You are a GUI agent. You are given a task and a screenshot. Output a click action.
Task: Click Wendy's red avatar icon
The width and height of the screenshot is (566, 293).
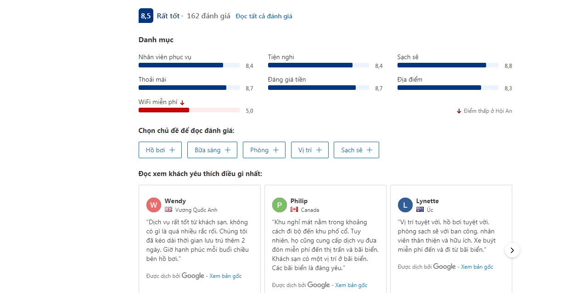tap(154, 205)
